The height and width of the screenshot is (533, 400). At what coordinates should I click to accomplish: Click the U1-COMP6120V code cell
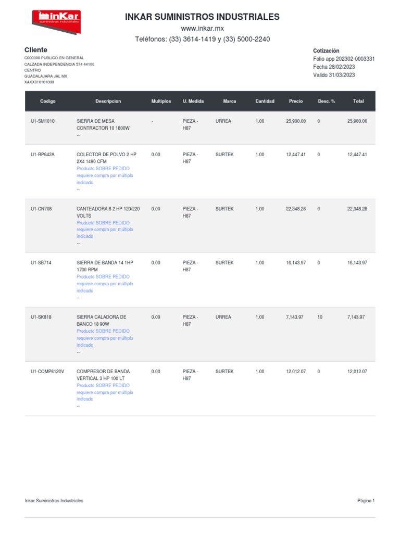(x=47, y=372)
